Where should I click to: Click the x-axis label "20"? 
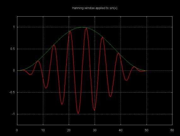(x=69, y=130)
